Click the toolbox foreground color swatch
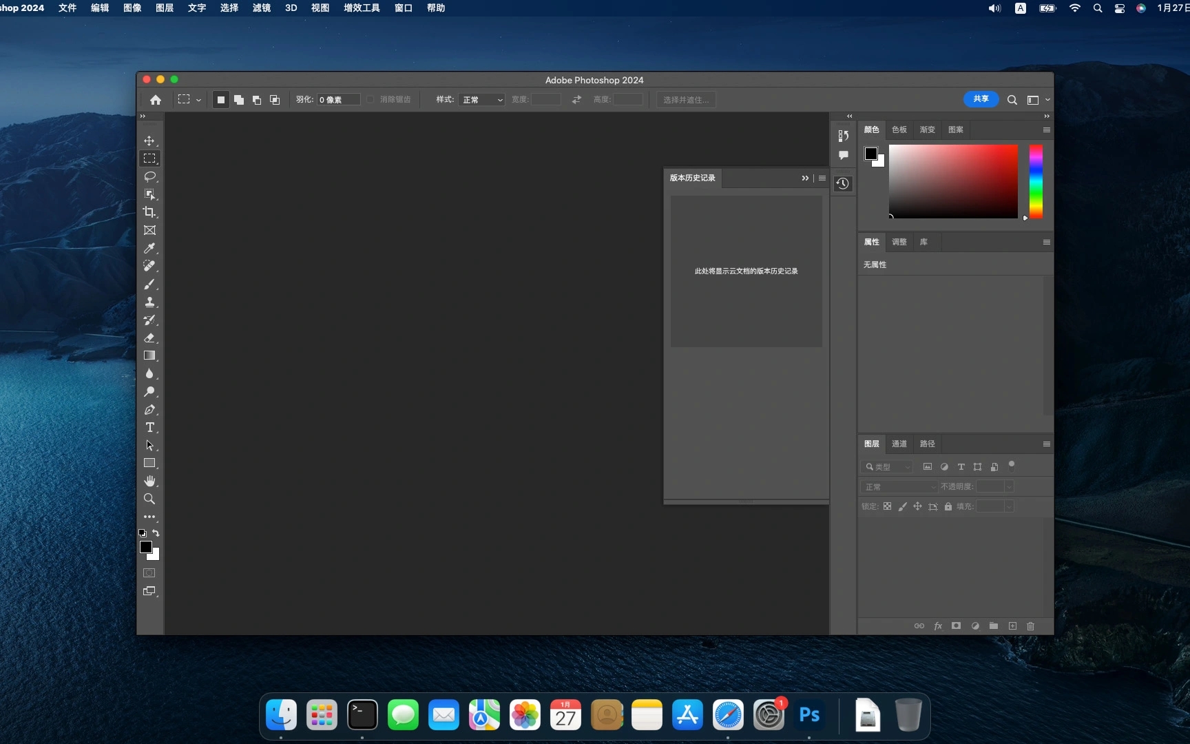This screenshot has height=744, width=1190. tap(146, 547)
